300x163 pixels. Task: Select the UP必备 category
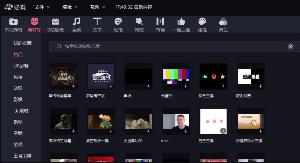click(21, 66)
